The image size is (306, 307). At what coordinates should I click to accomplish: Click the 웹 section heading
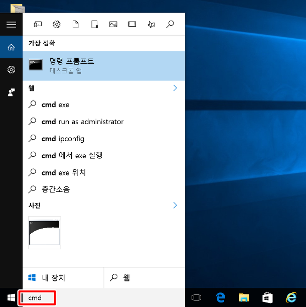(32, 88)
